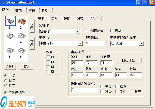This screenshot has height=109, width=155.
Task: Select the 不显示编号 radio option
Action: pos(5,93)
